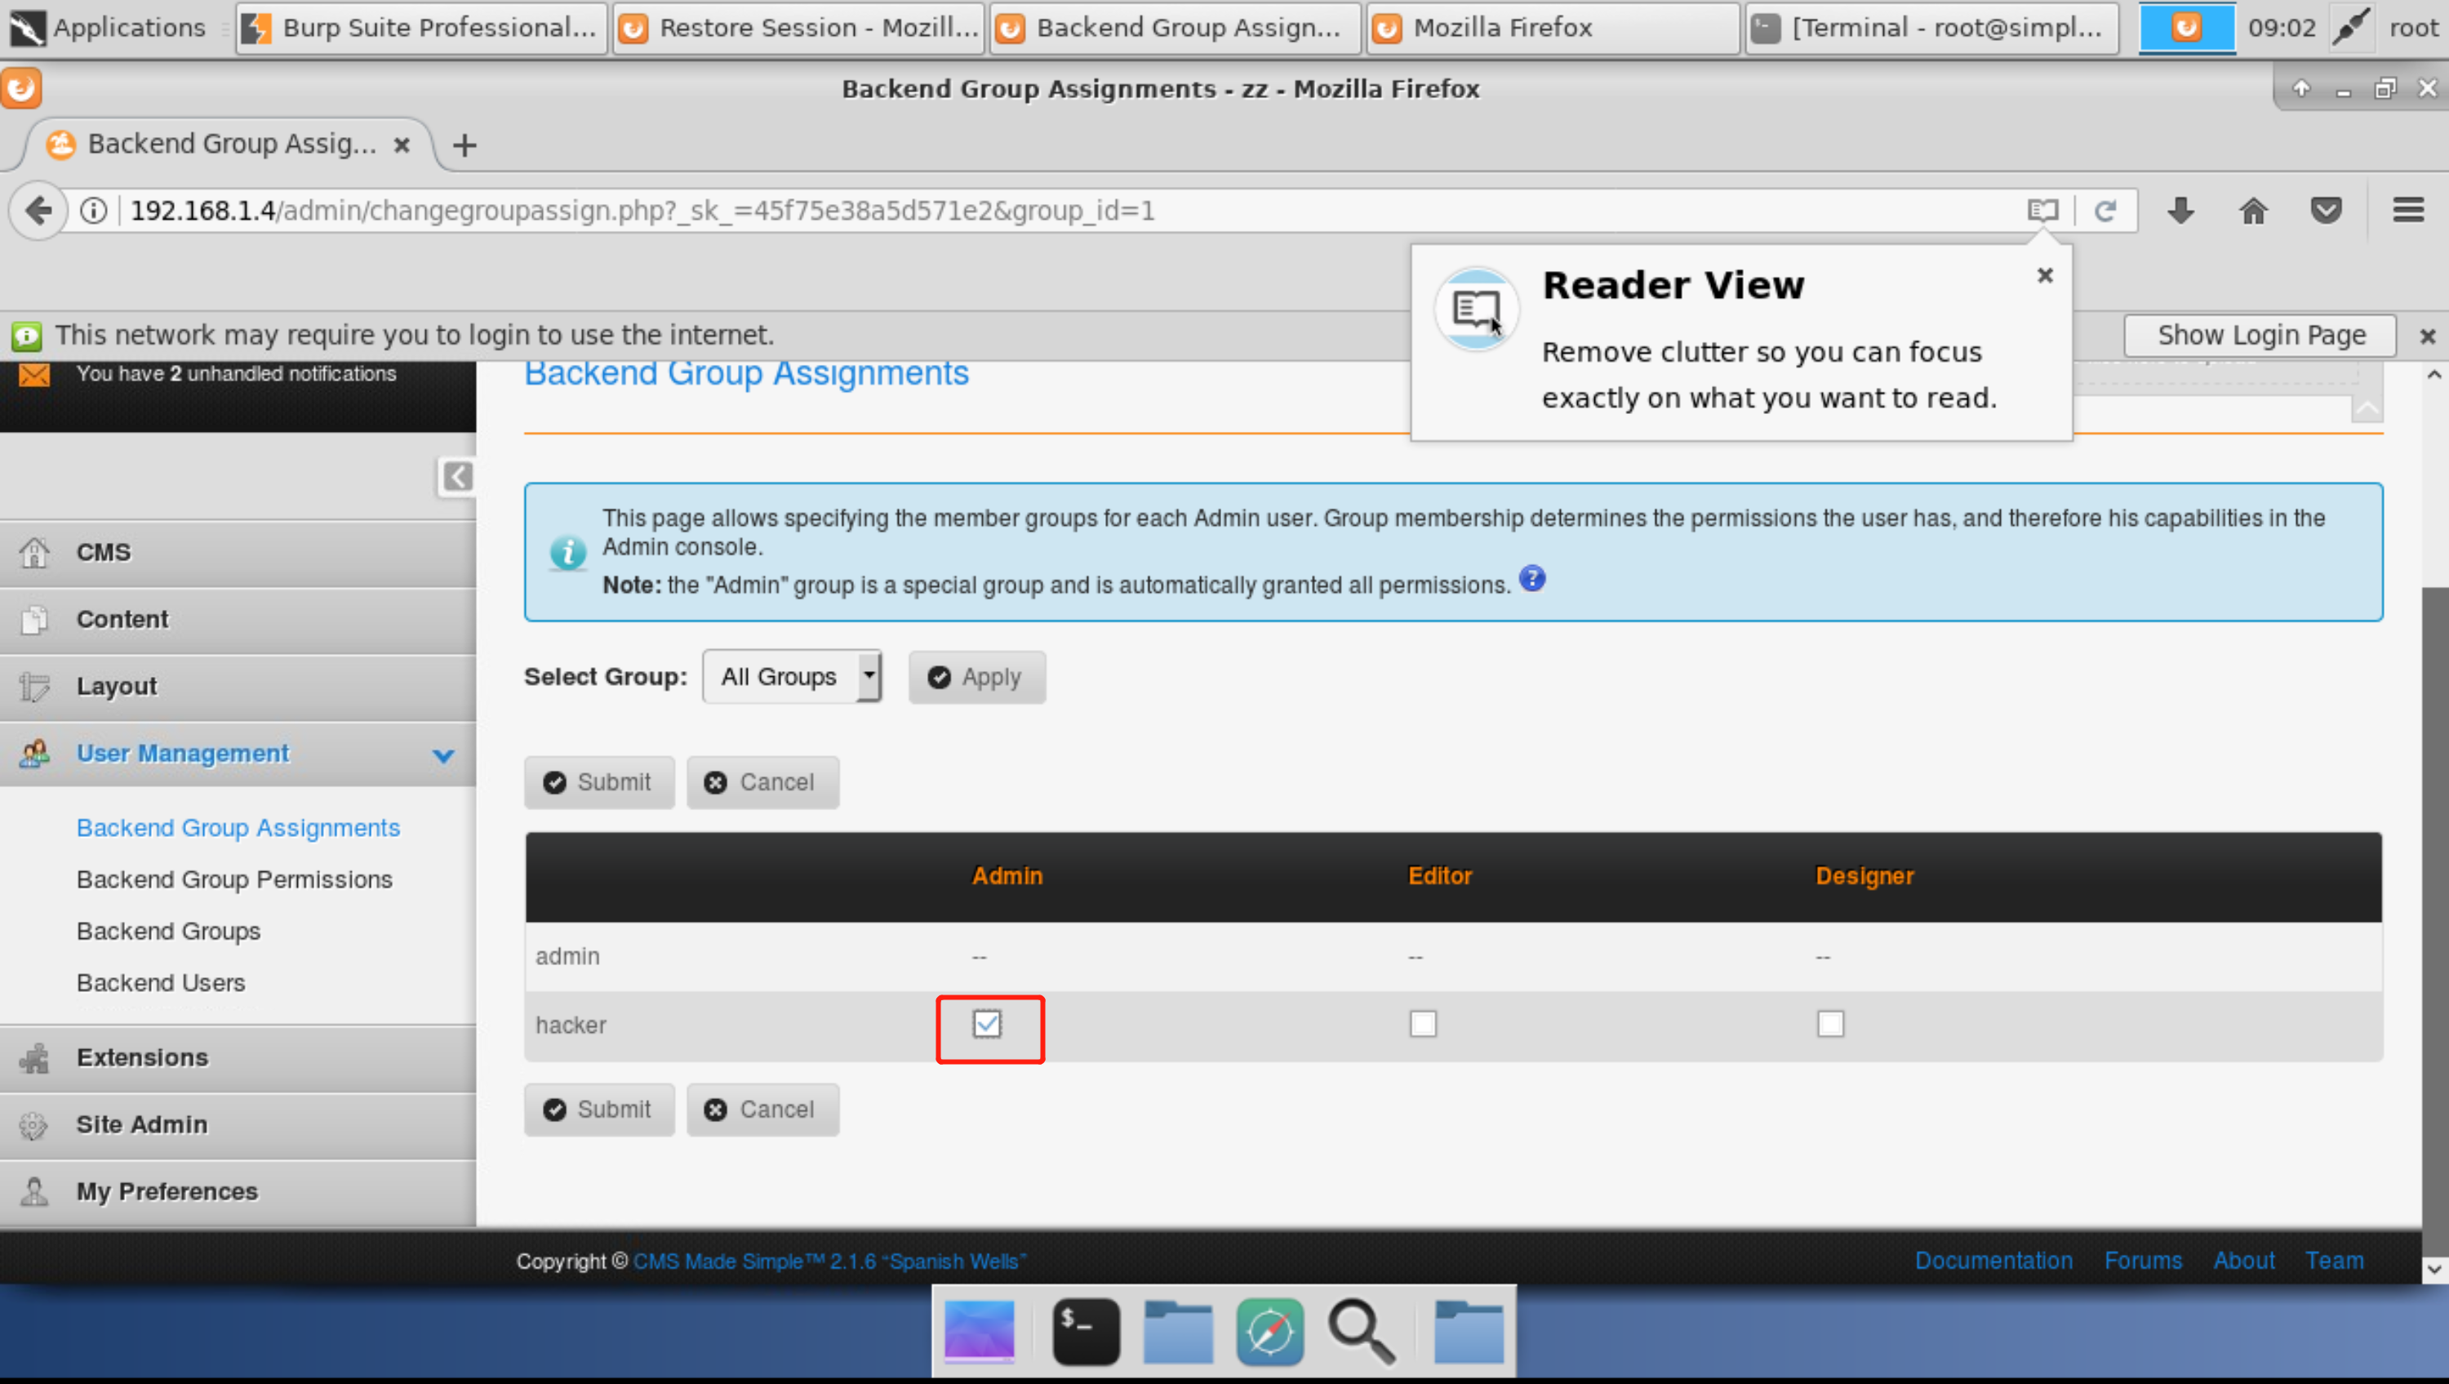Open the Firefox hamburger menu

[2407, 210]
